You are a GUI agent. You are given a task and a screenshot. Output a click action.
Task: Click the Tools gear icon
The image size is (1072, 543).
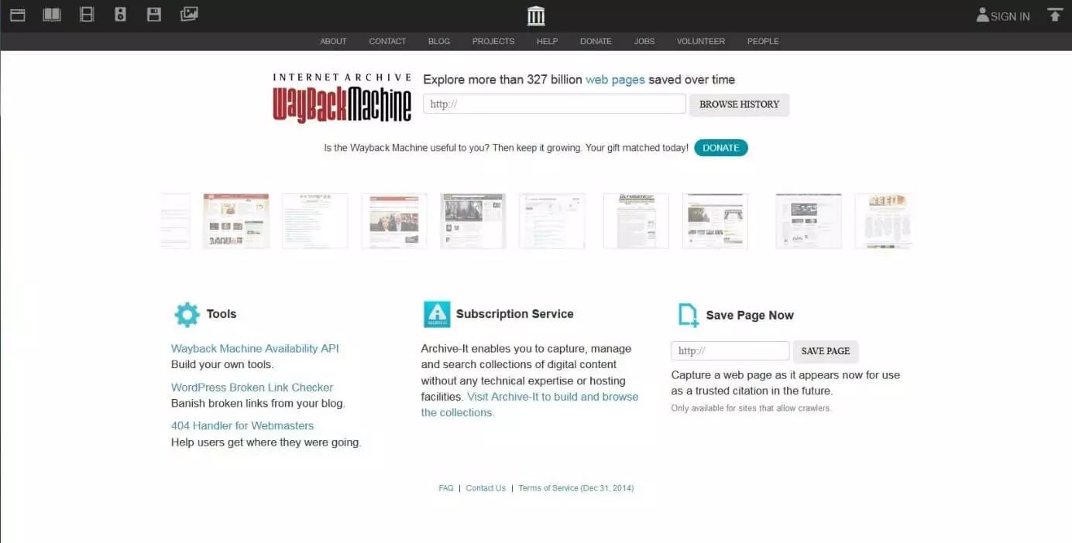click(187, 314)
